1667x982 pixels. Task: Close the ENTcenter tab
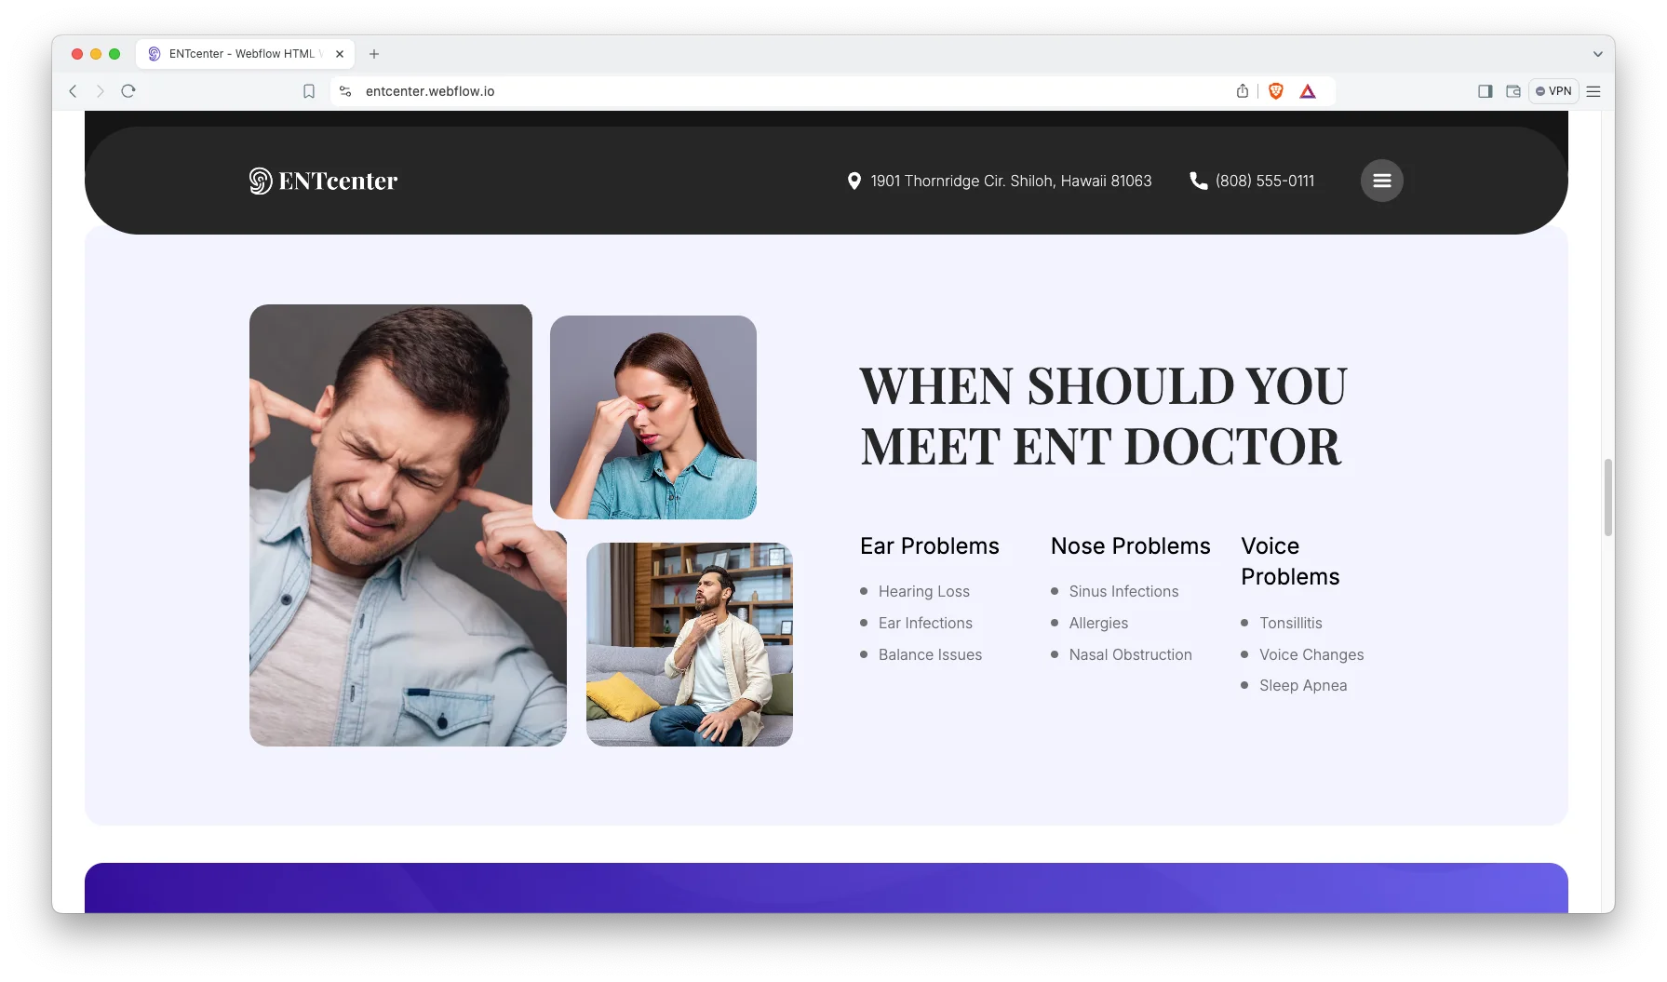coord(340,54)
